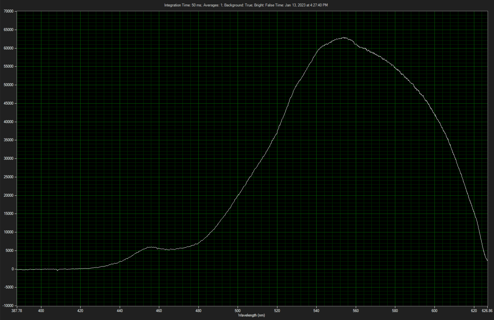Select the 500 x-axis tick label

click(x=238, y=311)
